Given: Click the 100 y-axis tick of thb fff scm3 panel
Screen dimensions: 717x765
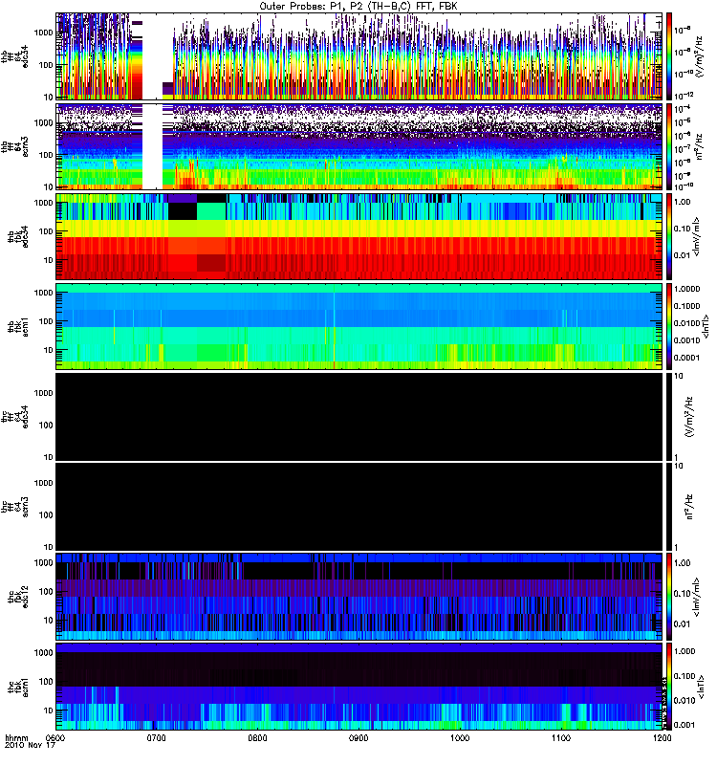Looking at the screenshot, I should (45, 155).
